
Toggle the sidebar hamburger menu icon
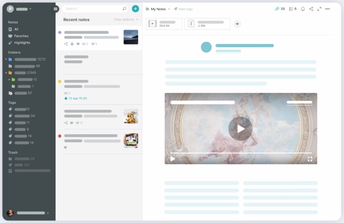click(x=56, y=9)
